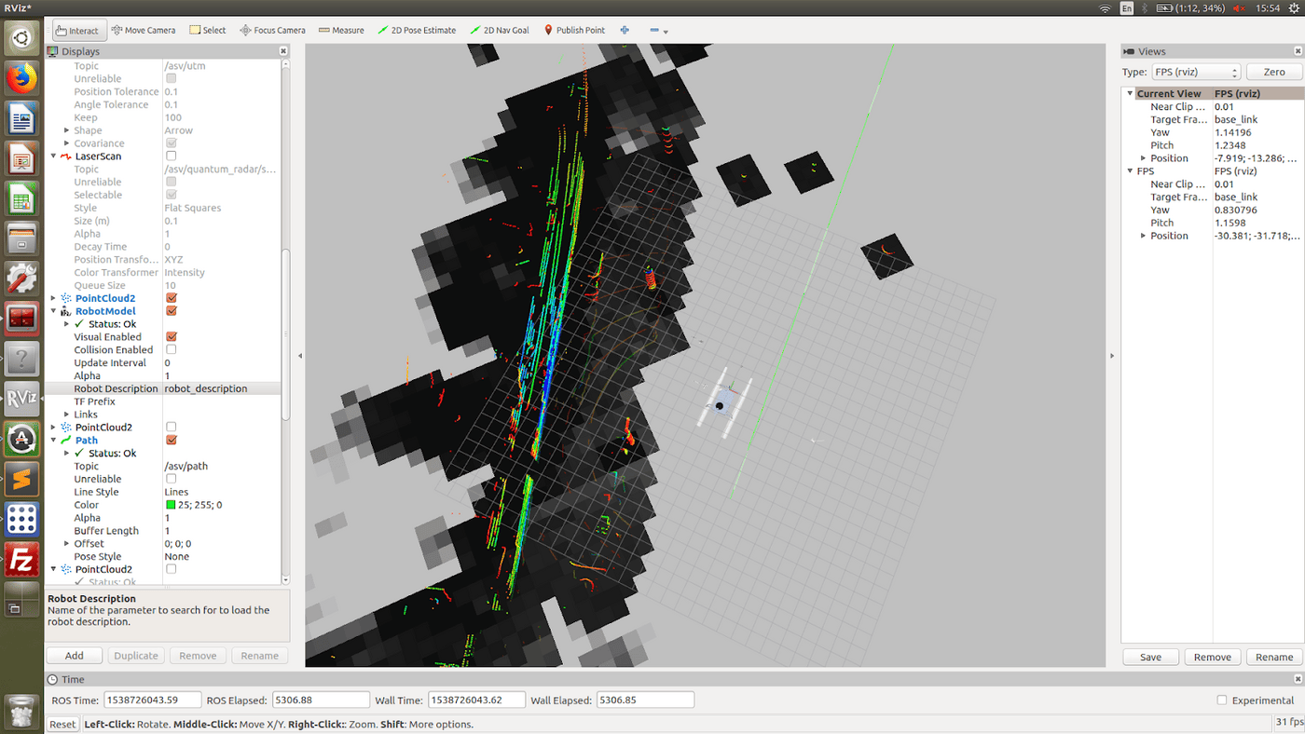Open the Trash from the dock
This screenshot has width=1305, height=734.
click(21, 711)
